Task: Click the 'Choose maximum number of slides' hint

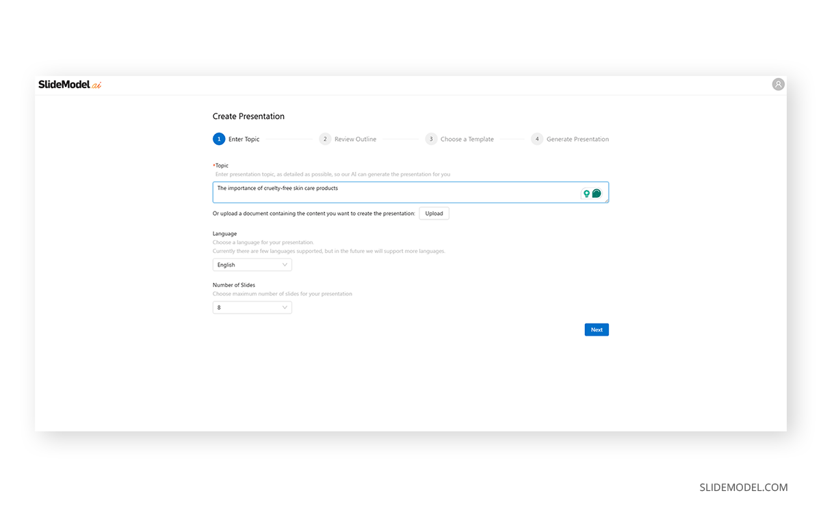Action: point(283,294)
